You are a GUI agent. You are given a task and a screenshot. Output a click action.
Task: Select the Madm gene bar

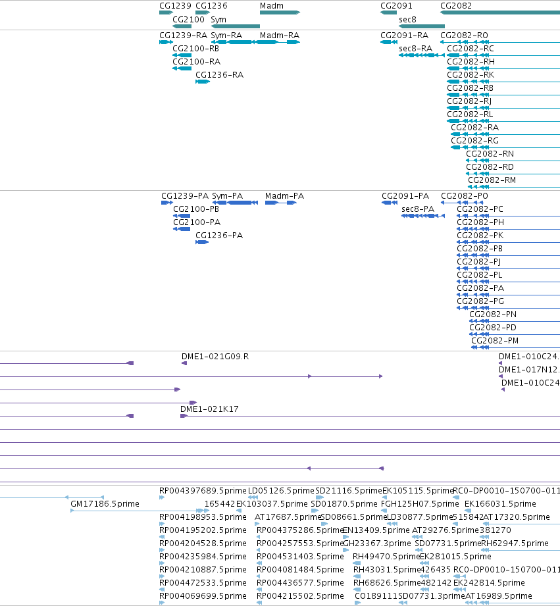280,13
